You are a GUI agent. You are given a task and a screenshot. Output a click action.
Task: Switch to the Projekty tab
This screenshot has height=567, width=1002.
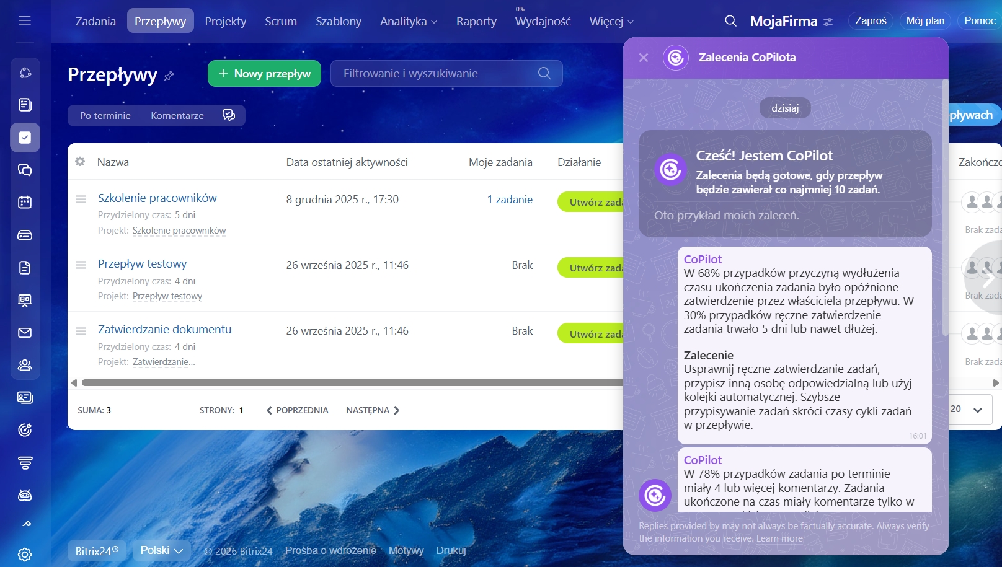click(226, 21)
